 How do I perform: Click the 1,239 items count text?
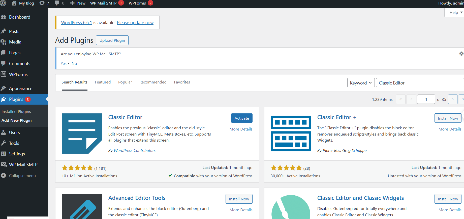pos(382,99)
